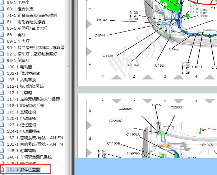Click ground label G100 in diagram

pyautogui.click(x=194, y=6)
